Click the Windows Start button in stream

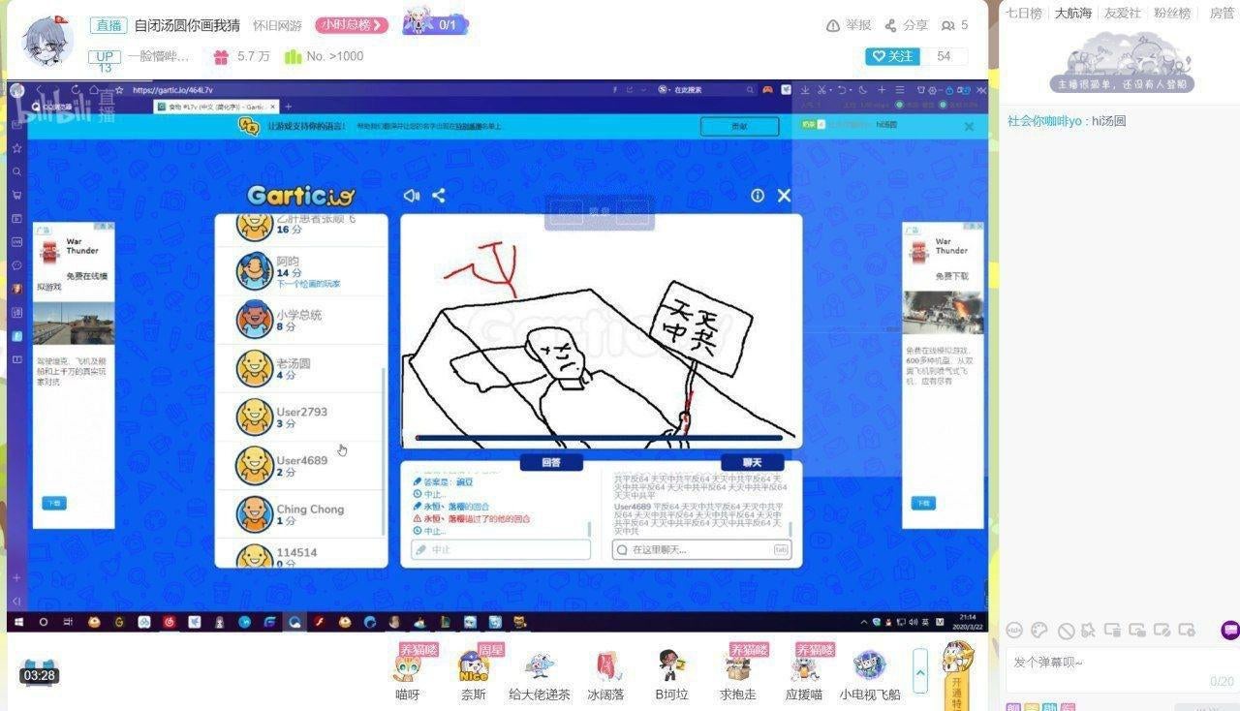click(x=18, y=622)
